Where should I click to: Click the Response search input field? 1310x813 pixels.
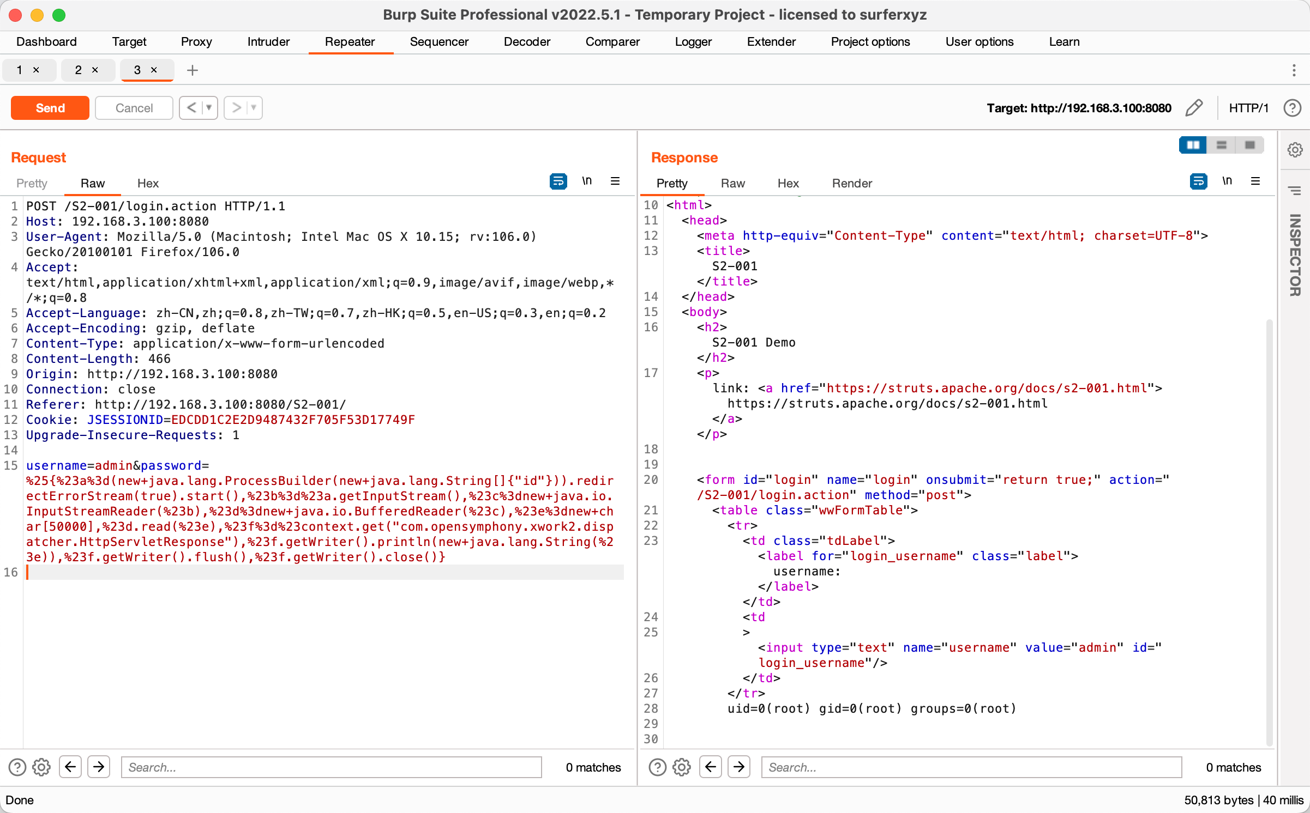[971, 767]
